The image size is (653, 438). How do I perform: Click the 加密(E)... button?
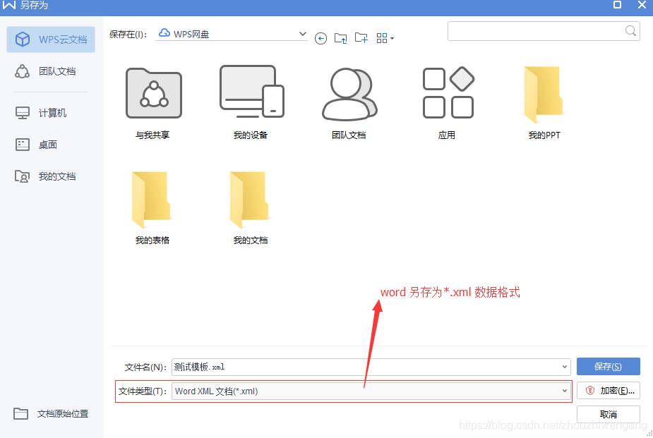[608, 391]
